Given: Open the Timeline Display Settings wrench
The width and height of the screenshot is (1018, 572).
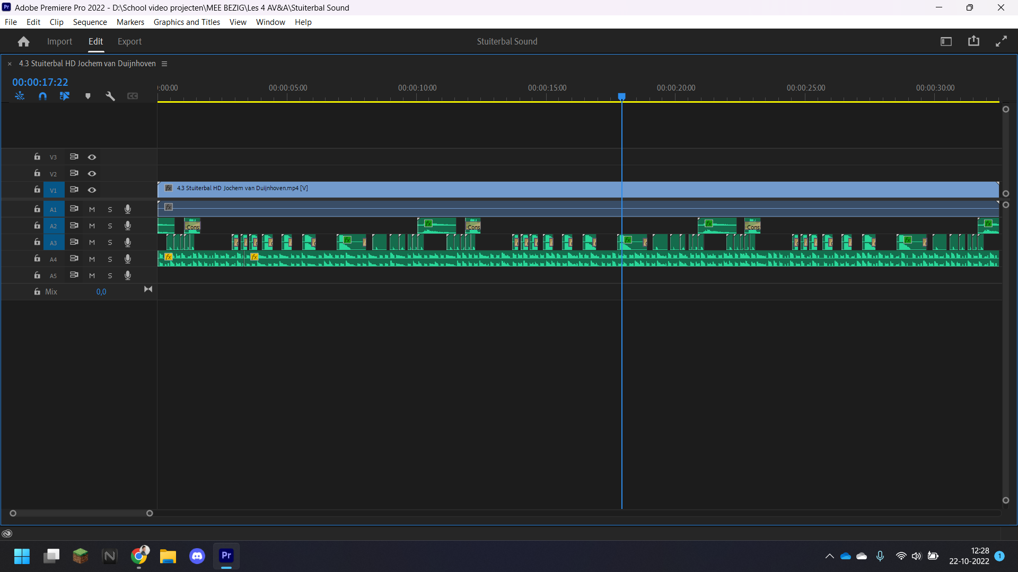Looking at the screenshot, I should tap(110, 96).
